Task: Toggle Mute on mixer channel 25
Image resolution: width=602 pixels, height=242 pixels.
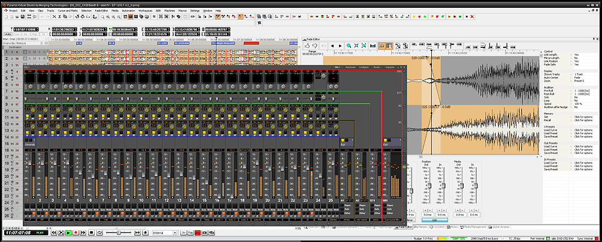Action: (x=336, y=207)
